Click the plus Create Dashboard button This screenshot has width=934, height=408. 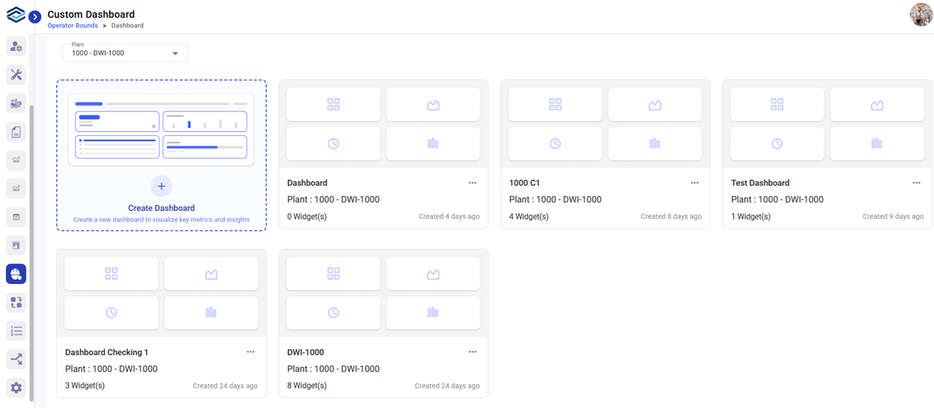(161, 186)
